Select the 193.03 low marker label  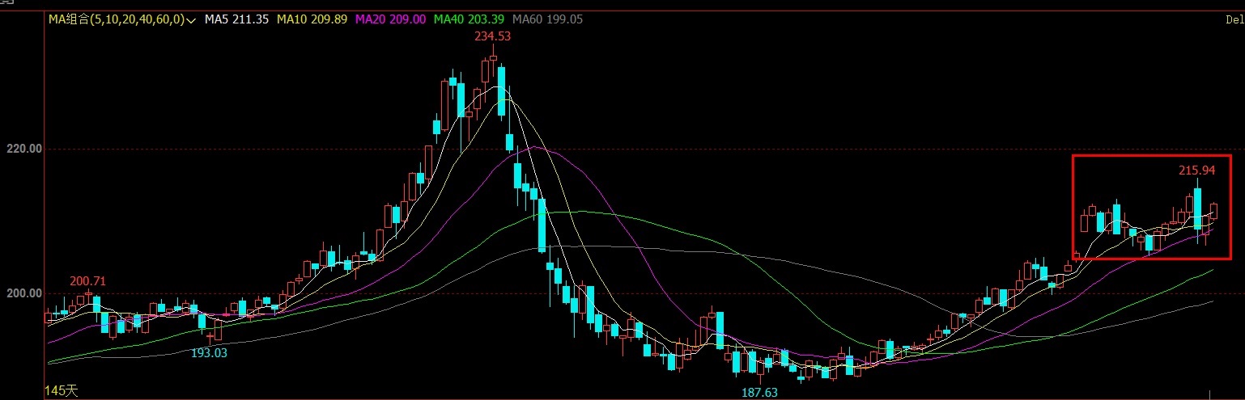click(209, 353)
